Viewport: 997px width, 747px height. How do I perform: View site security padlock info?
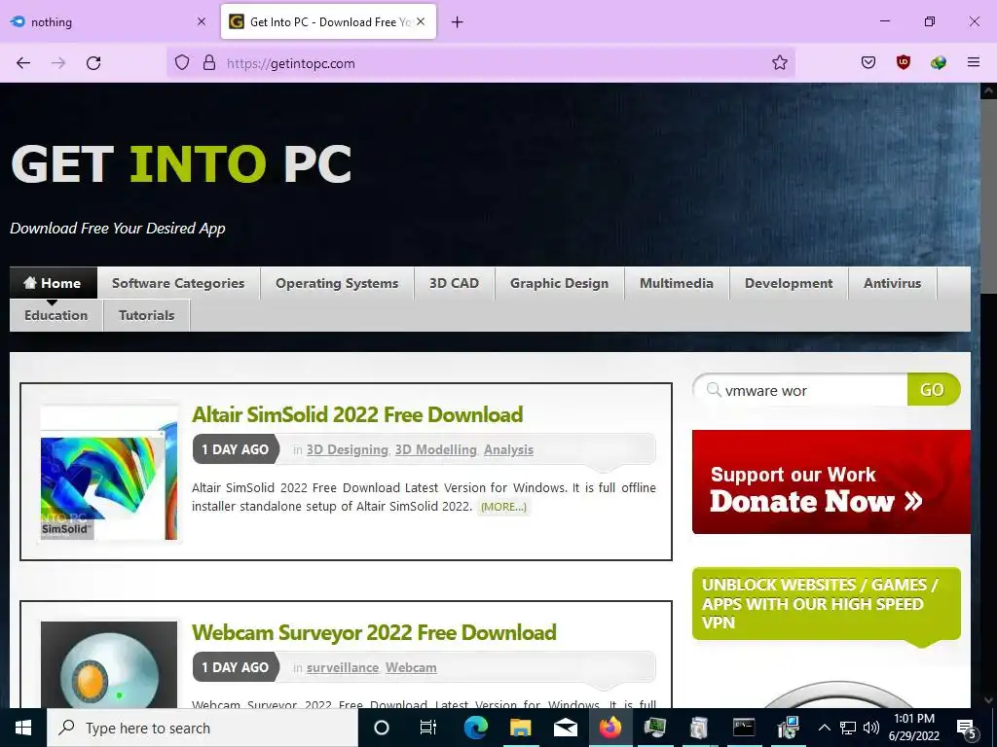[209, 63]
